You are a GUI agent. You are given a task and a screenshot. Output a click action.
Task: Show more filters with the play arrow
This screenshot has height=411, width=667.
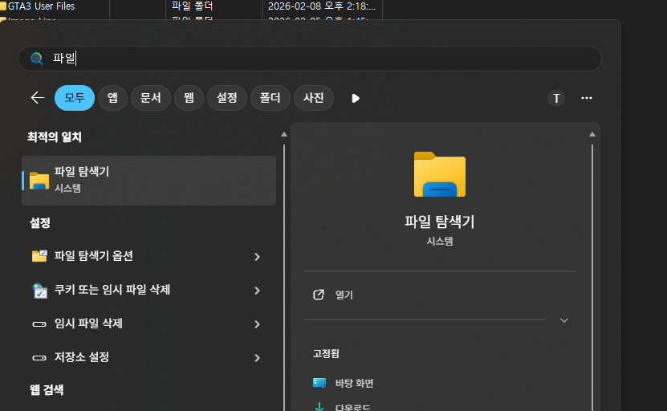[356, 98]
